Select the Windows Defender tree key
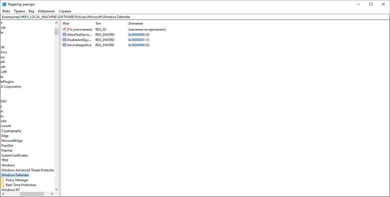Image resolution: width=390 pixels, height=197 pixels. click(x=15, y=175)
